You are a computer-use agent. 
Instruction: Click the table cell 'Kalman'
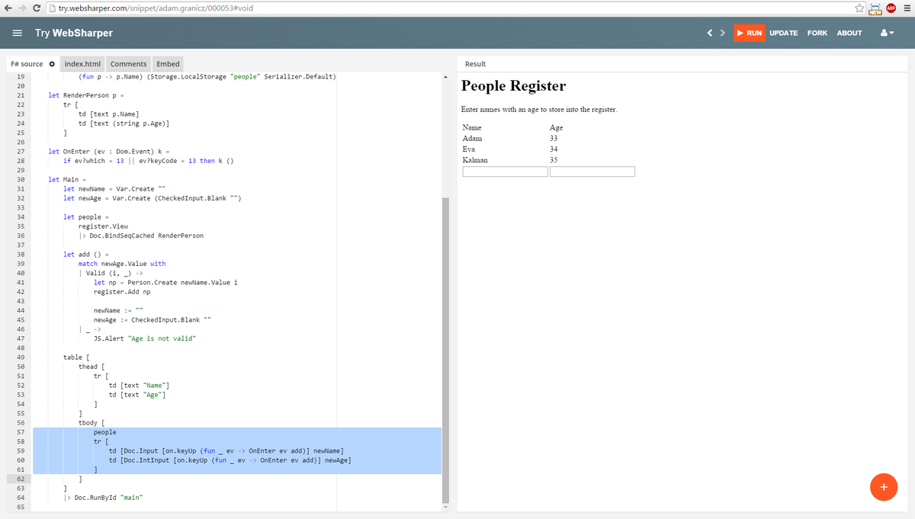[475, 160]
